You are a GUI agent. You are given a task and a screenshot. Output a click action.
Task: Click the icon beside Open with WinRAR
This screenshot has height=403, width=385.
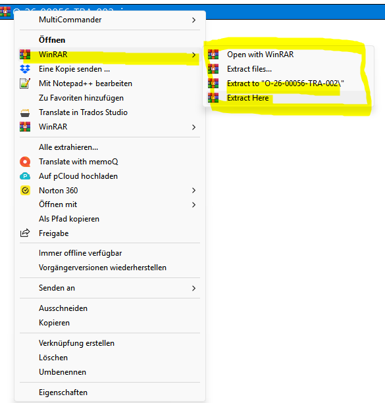pyautogui.click(x=213, y=55)
